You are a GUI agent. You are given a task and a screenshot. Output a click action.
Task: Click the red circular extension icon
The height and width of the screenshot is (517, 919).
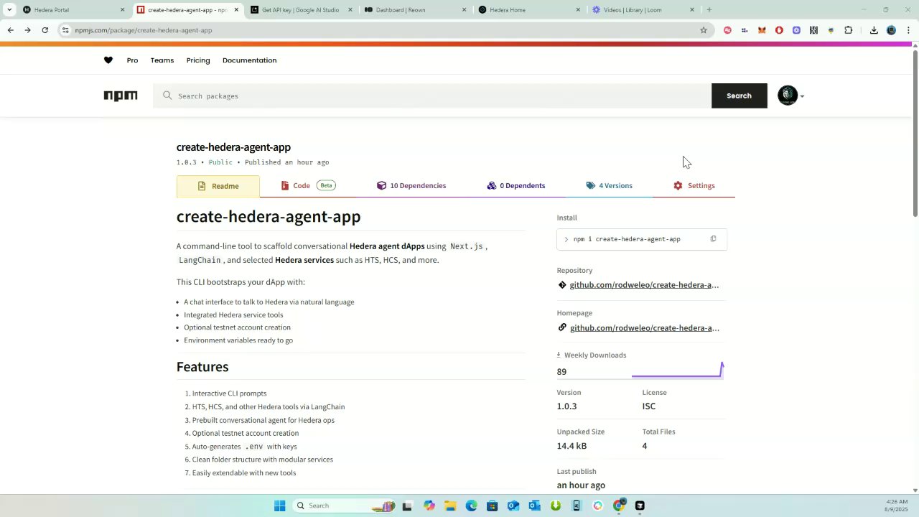pos(779,30)
